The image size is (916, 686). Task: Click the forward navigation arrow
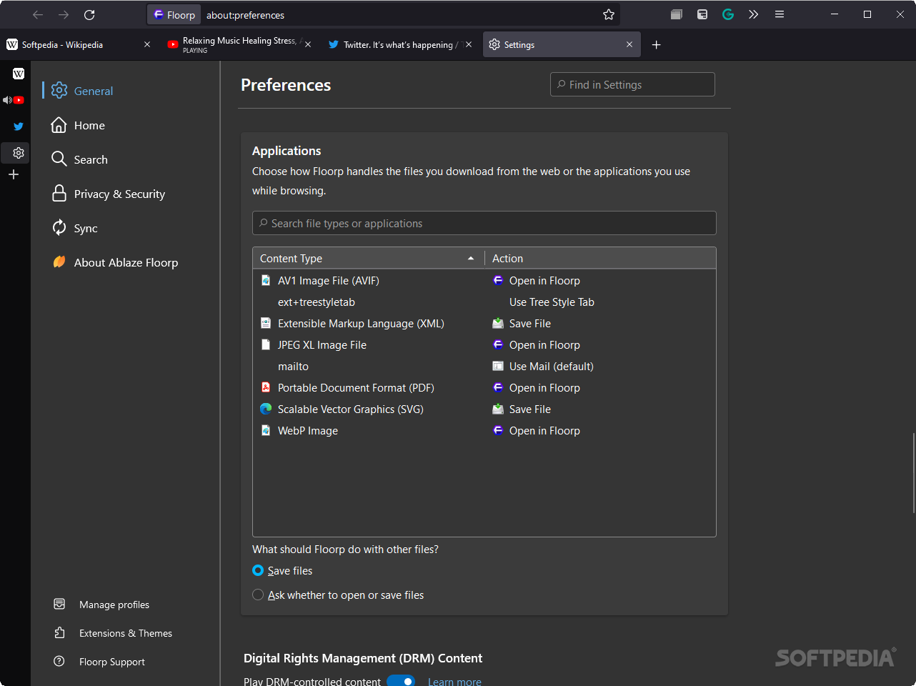(x=64, y=14)
